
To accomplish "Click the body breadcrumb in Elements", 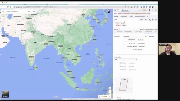I will point(134,14).
